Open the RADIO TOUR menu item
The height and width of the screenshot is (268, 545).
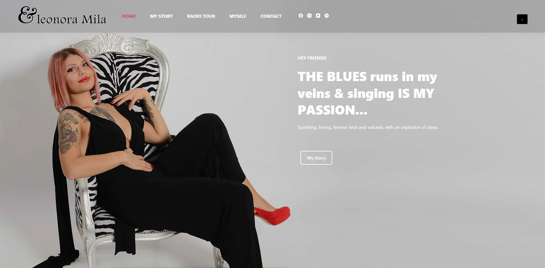[x=201, y=16]
